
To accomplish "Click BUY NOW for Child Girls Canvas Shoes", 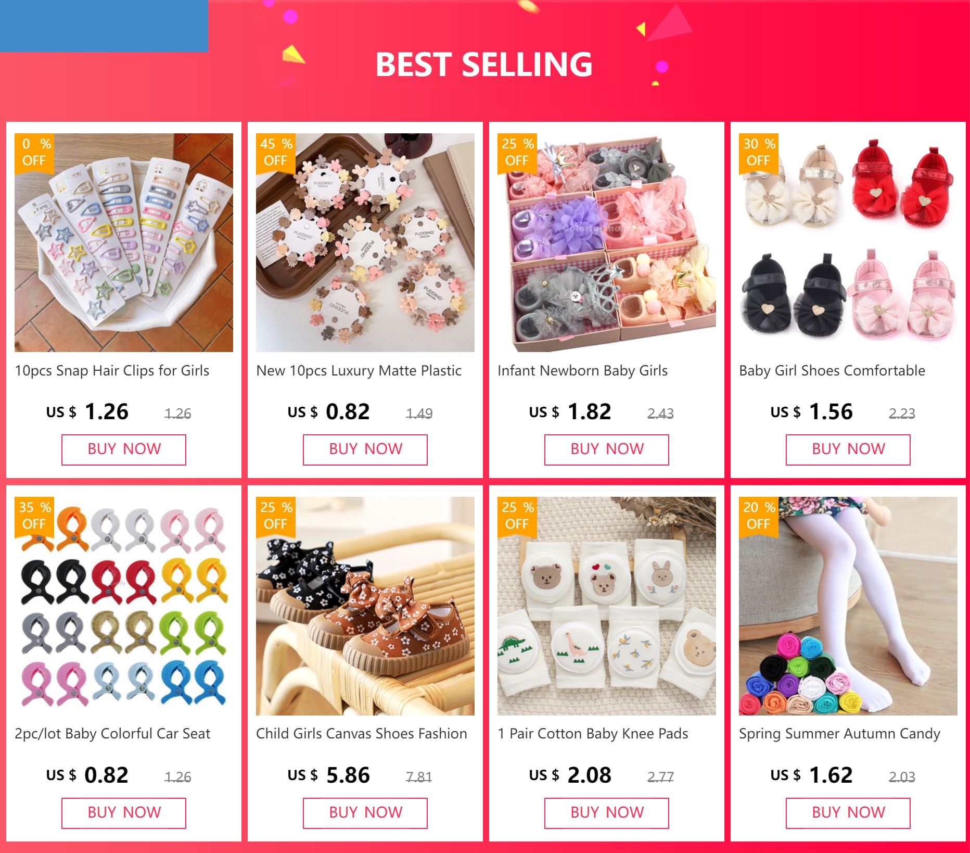I will pos(365,813).
